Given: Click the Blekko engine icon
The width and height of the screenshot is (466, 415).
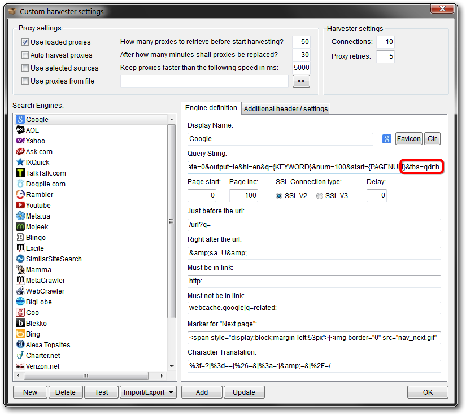Looking at the screenshot, I should point(20,323).
